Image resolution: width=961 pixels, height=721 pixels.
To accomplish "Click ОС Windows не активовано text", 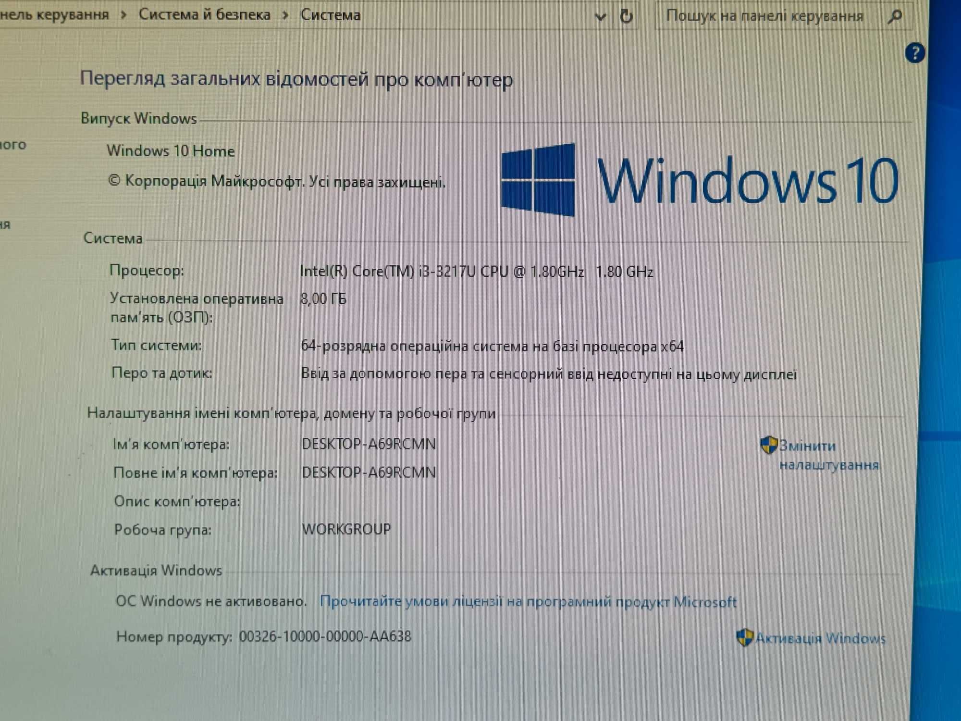I will click(211, 601).
